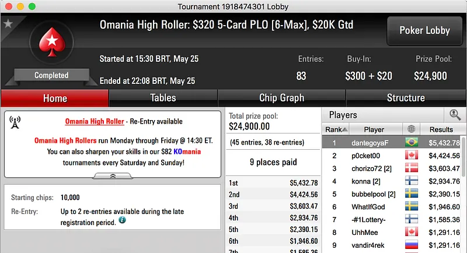Open the Omania High Roller link
Viewport: 467px width, 253px height.
[94, 121]
